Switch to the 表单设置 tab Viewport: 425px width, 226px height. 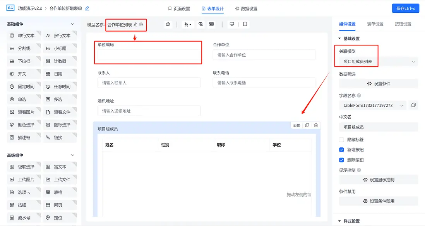375,24
